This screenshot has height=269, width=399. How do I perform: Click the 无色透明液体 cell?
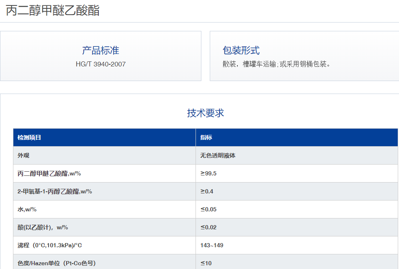click(218, 155)
